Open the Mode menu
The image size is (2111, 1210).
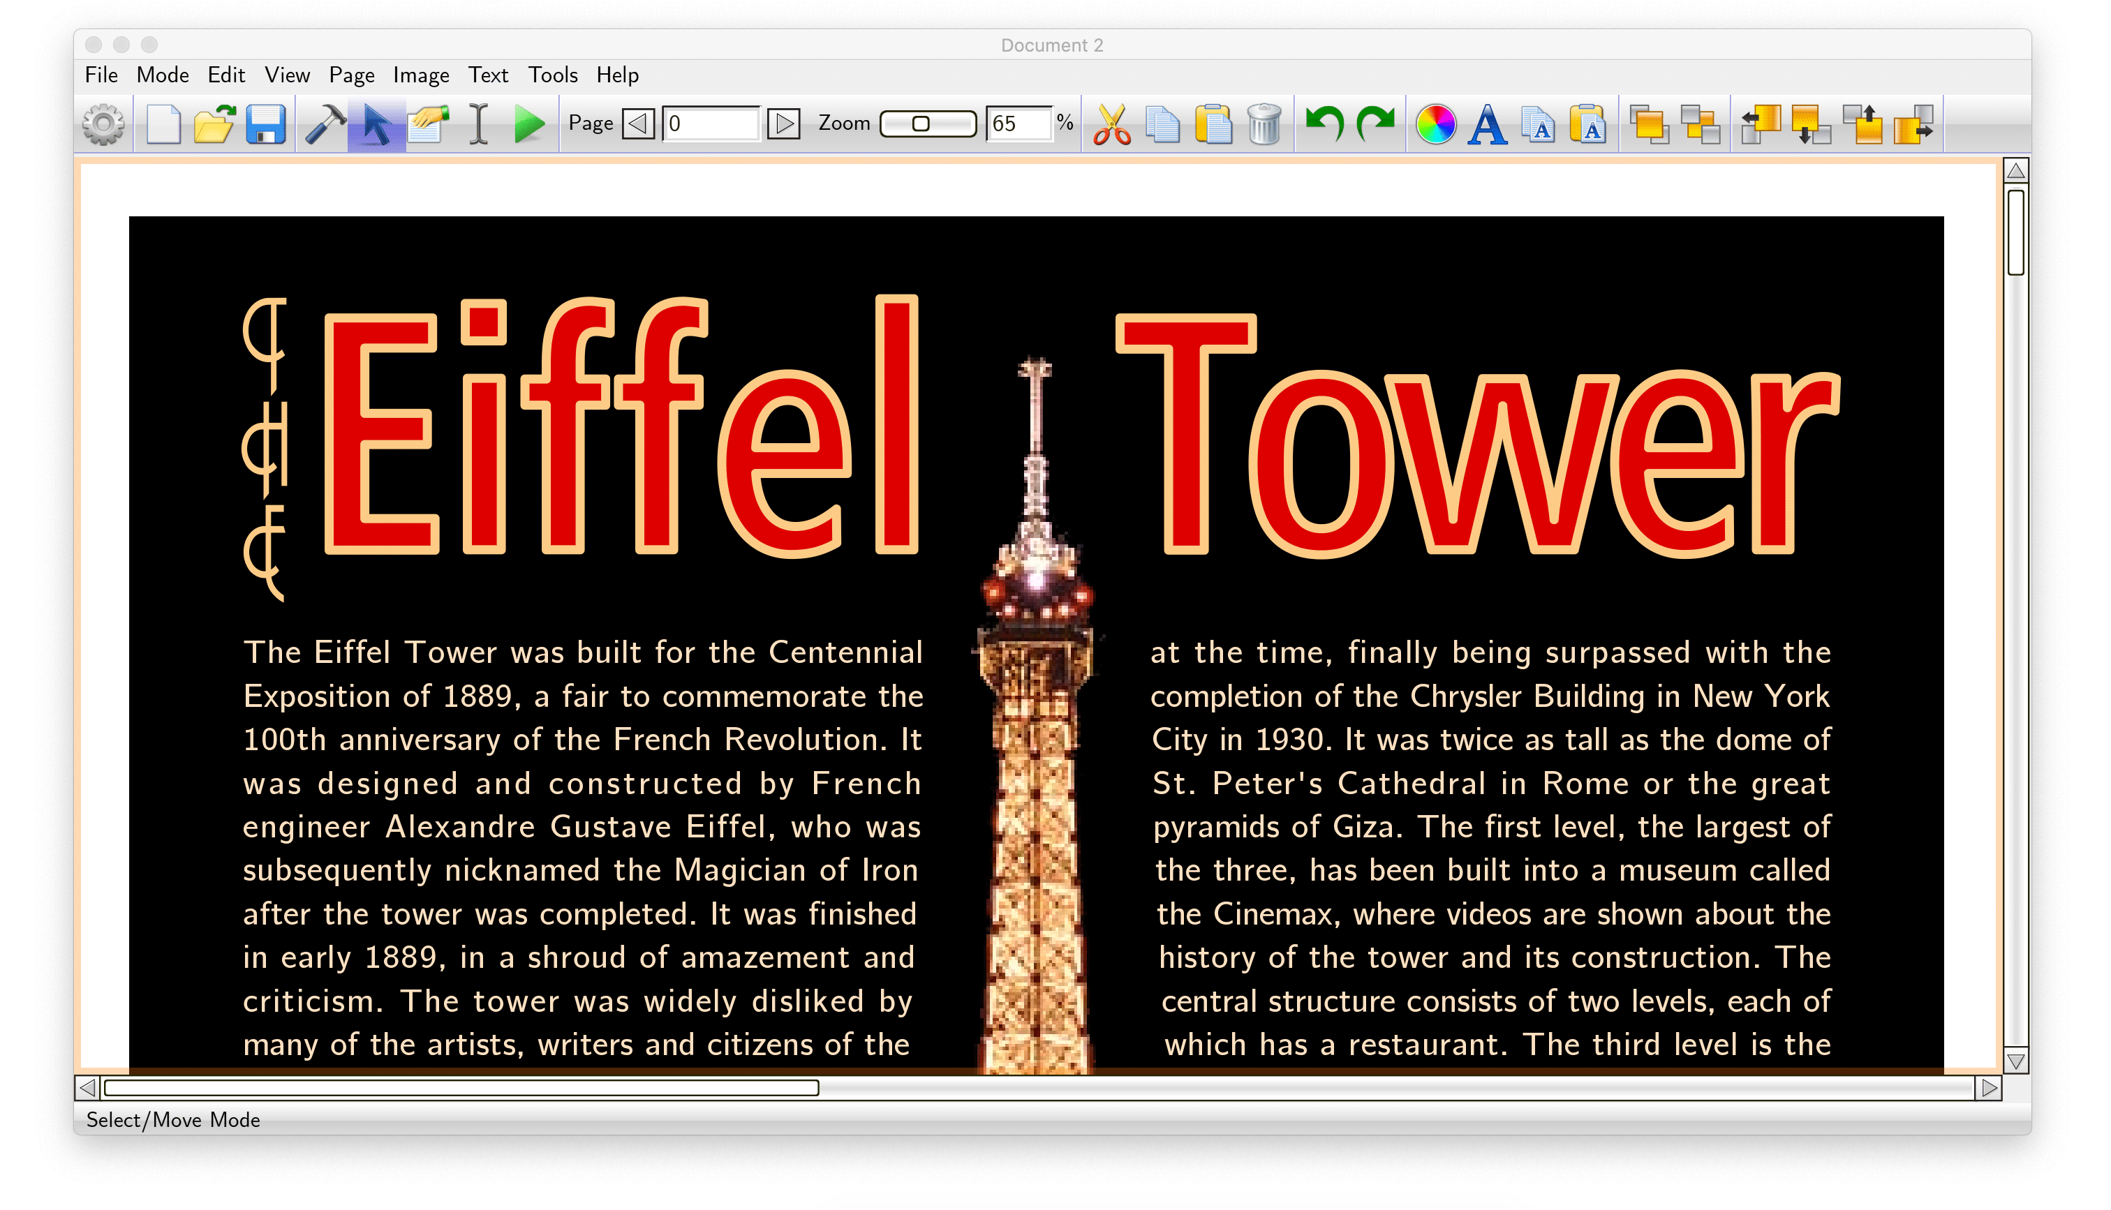163,75
